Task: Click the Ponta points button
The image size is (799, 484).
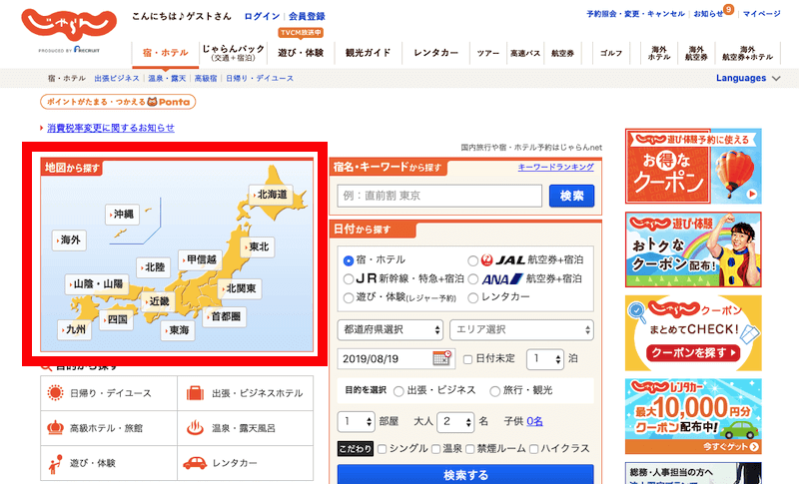Action: 118,102
